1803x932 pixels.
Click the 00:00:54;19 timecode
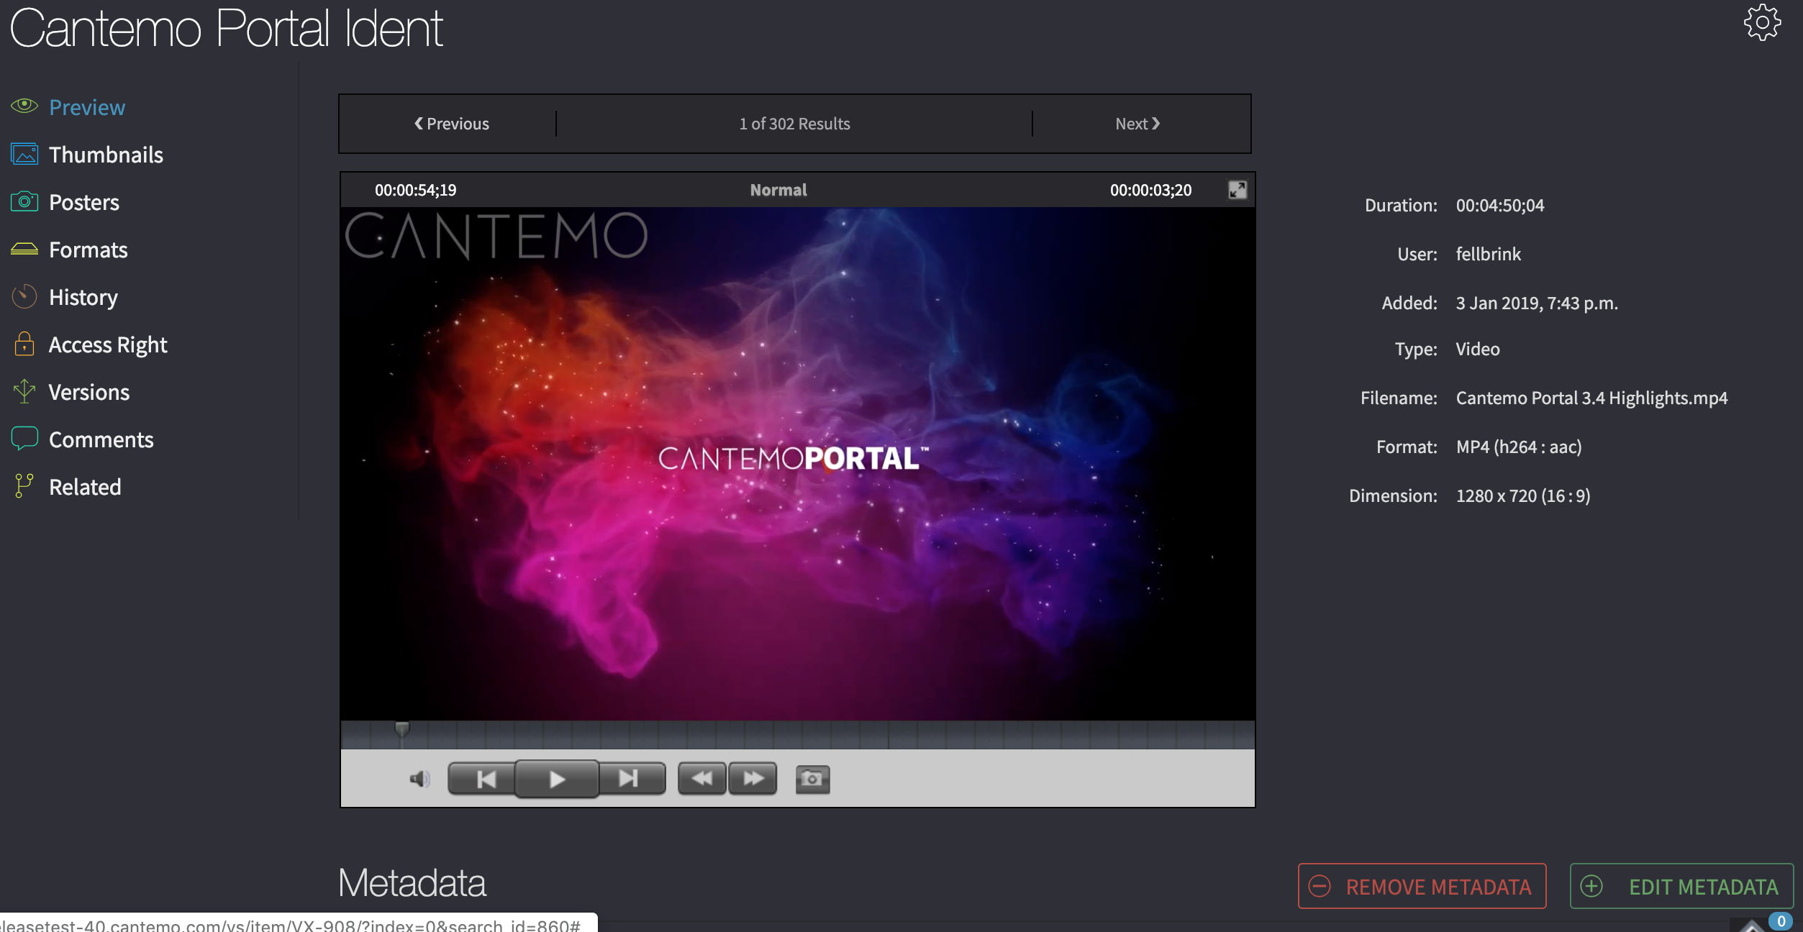pos(416,190)
